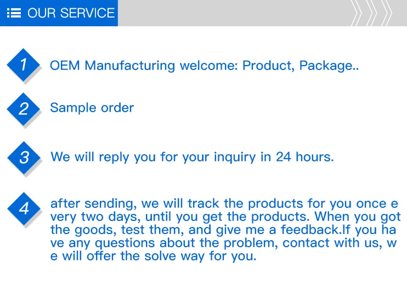Tap the diamond badge numbered 3
The height and width of the screenshot is (291, 407).
[x=24, y=158]
